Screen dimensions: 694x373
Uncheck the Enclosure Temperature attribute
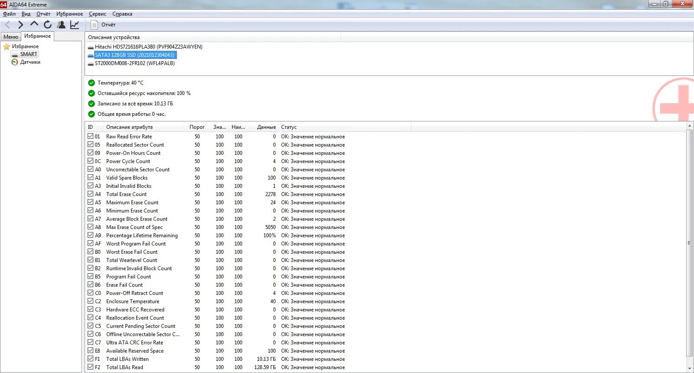coord(91,301)
